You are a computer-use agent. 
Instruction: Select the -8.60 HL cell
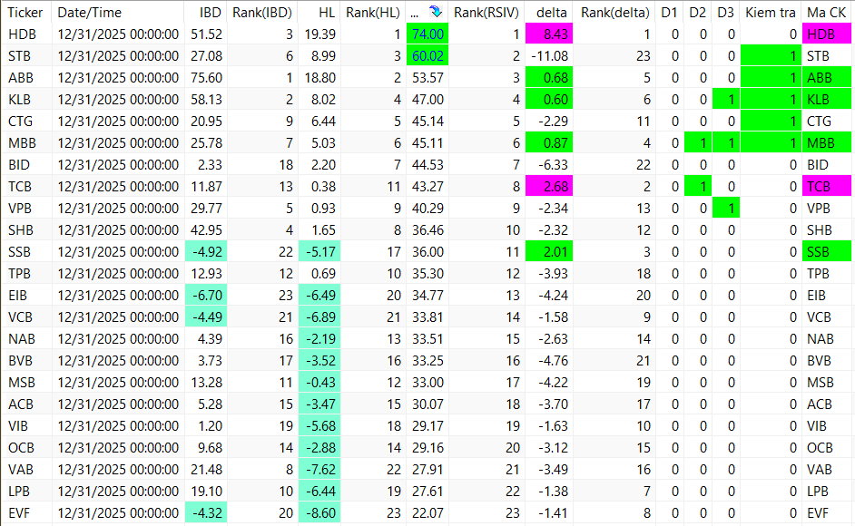click(319, 513)
